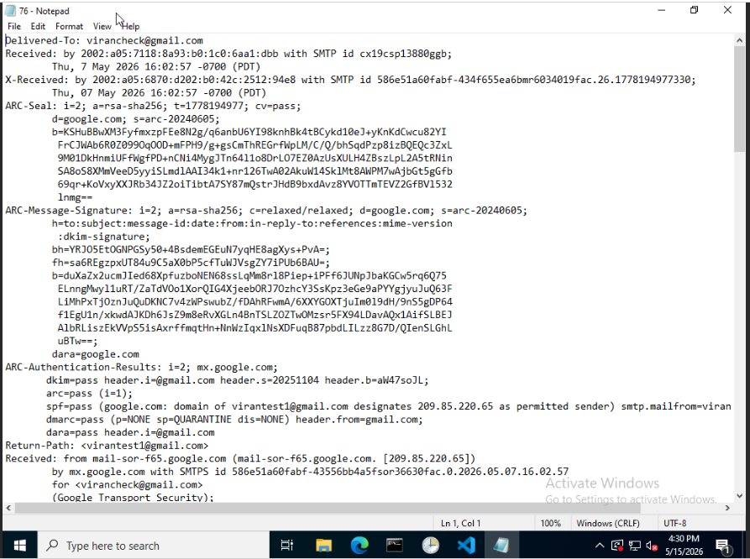Click the ARC-Message-Signature header line
750x559 pixels.
(266, 211)
